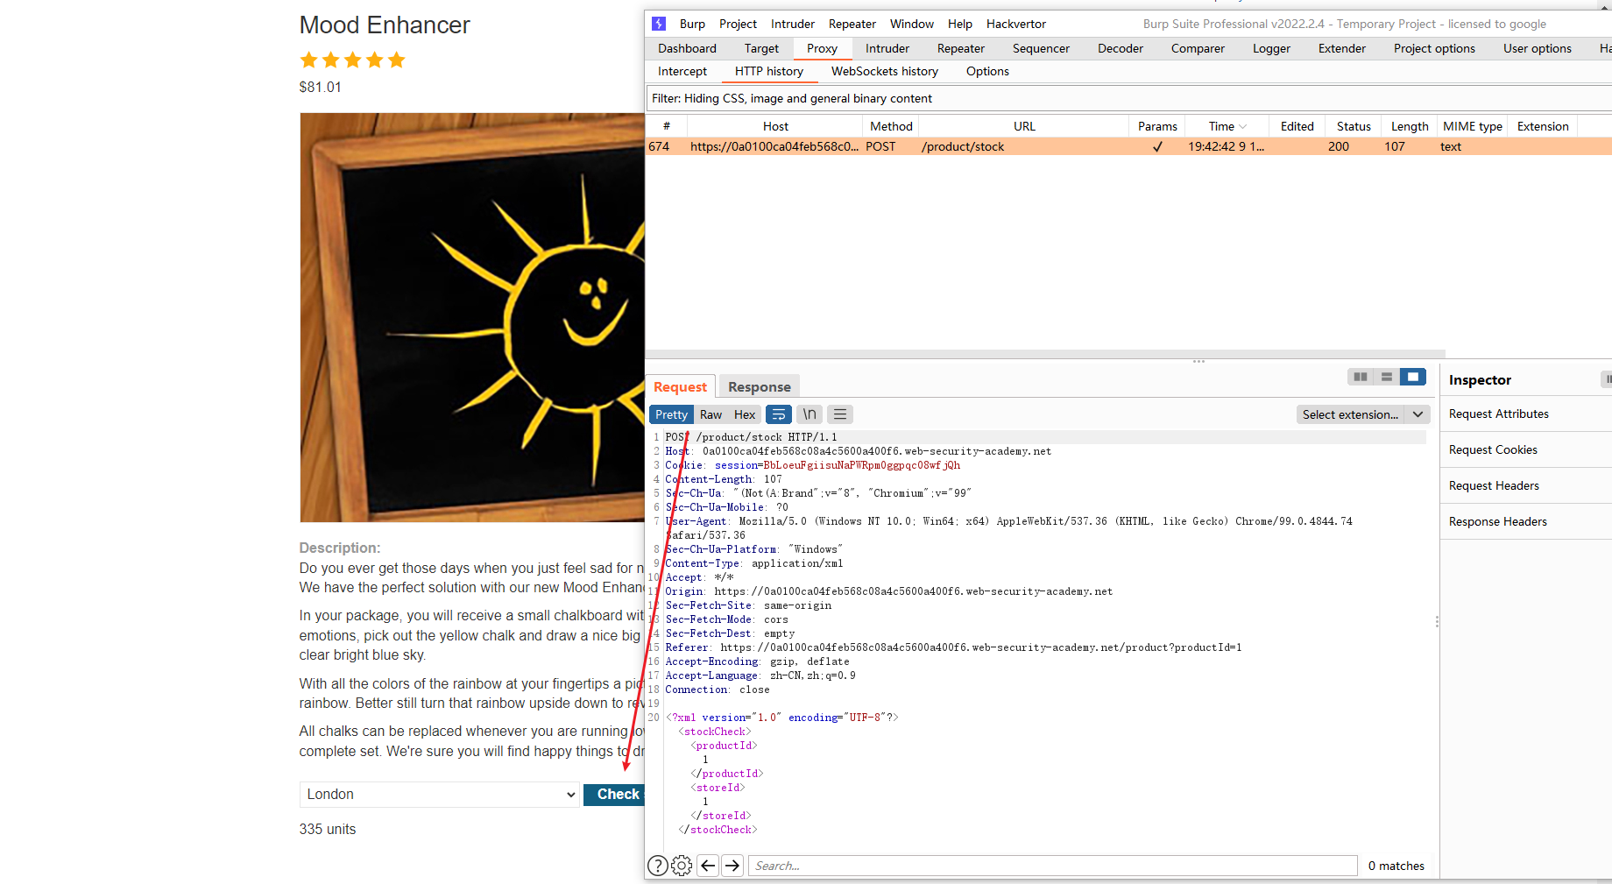Sort history by Status column header
Screen dimensions: 1612x884
coord(1354,126)
